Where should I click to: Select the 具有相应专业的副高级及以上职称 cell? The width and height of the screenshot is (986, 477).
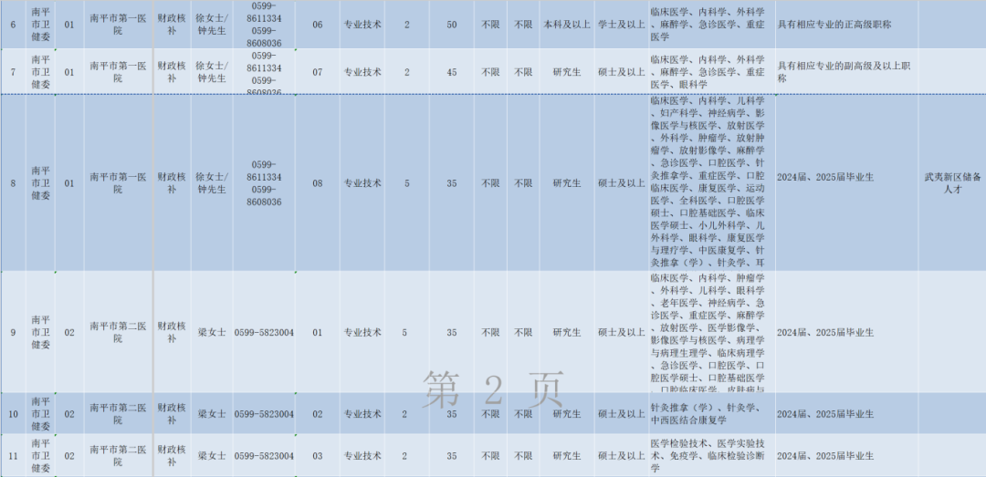click(x=846, y=72)
